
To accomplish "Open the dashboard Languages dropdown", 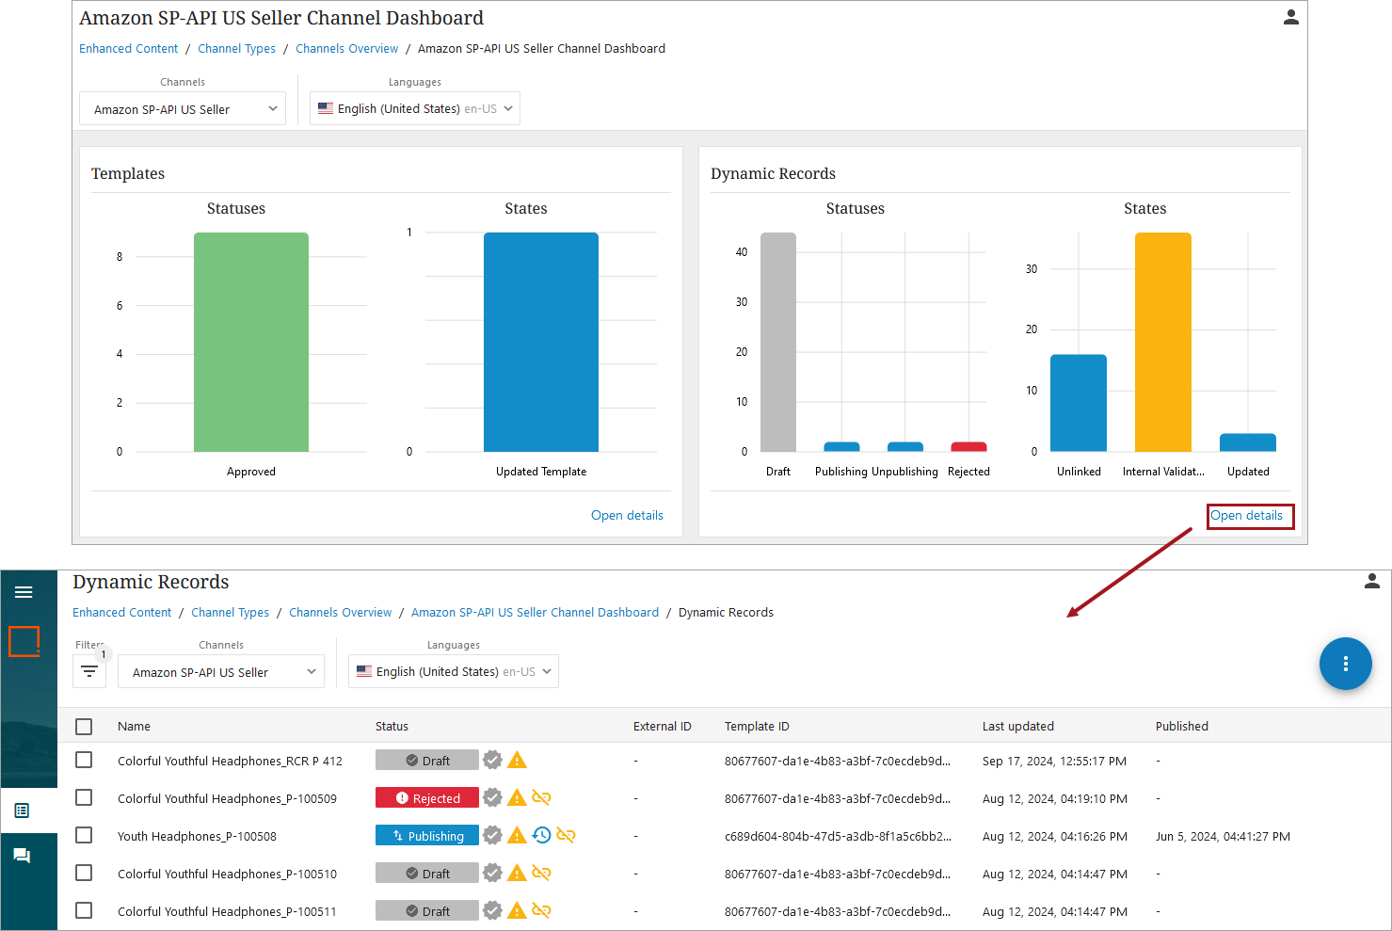I will 415,109.
